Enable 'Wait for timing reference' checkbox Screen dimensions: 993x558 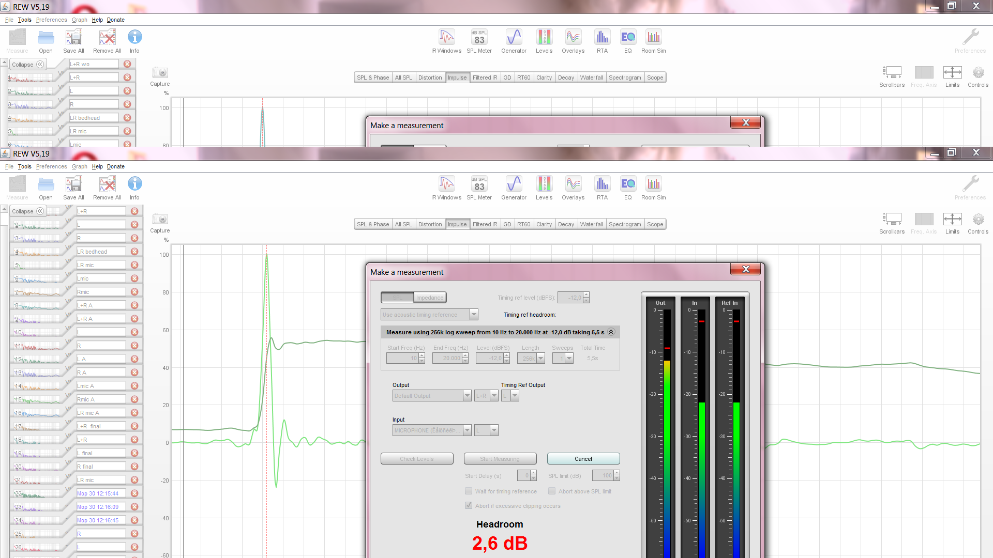click(469, 491)
